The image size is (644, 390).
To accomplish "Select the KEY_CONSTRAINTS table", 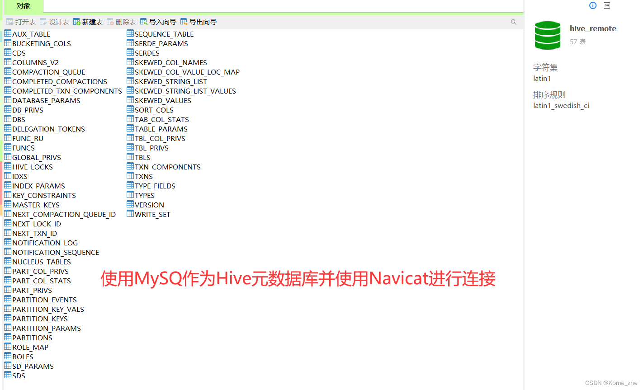I will pos(44,195).
